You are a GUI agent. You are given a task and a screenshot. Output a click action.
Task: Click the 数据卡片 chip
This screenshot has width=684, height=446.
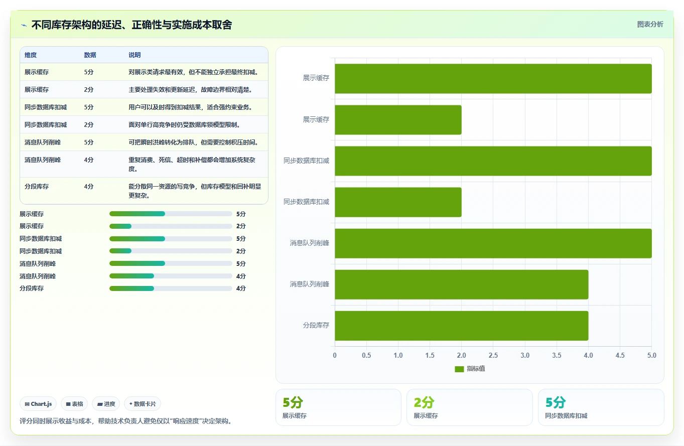tap(143, 404)
